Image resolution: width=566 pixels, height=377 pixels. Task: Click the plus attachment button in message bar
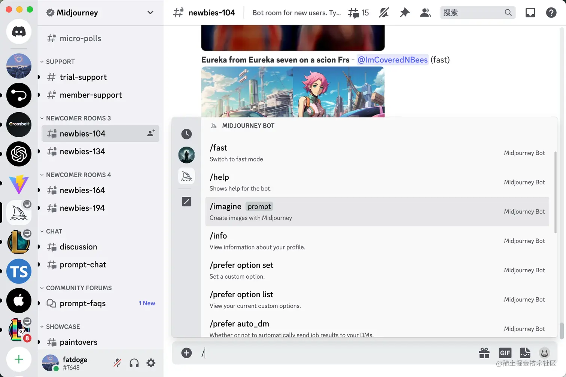[186, 353]
